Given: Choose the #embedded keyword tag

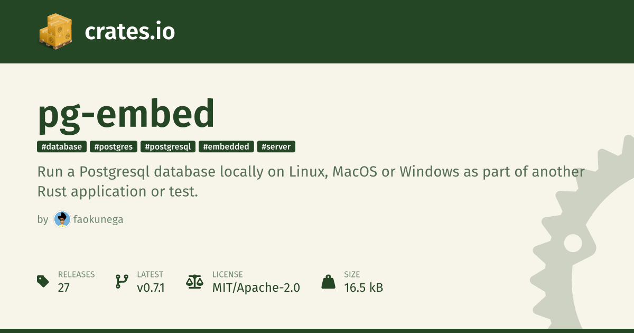Looking at the screenshot, I should pyautogui.click(x=227, y=147).
